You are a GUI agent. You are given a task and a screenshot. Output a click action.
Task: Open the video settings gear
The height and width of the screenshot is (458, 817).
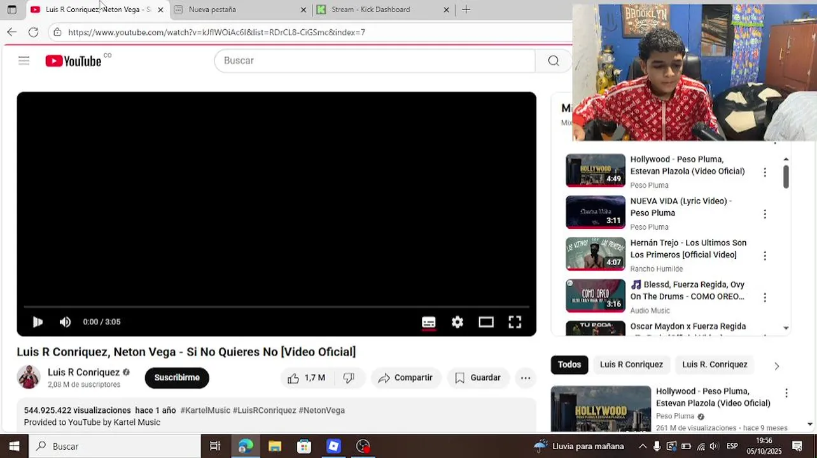pyautogui.click(x=457, y=322)
